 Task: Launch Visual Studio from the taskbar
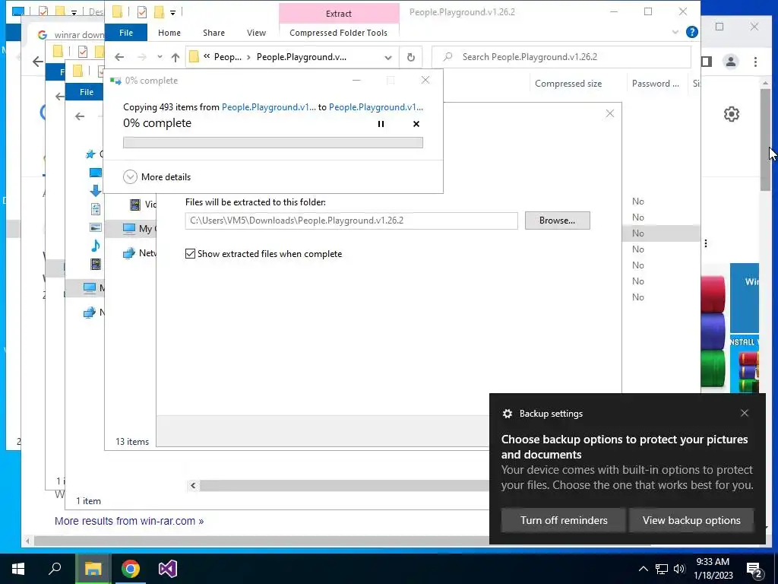(x=168, y=569)
